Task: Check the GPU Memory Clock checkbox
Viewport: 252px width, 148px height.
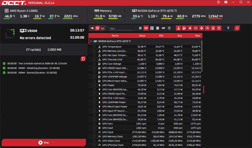Action: (x=94, y=136)
